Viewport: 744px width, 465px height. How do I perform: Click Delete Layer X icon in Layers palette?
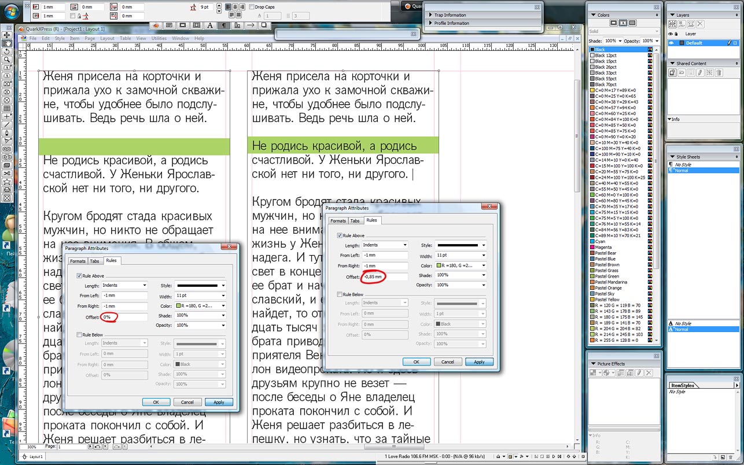[700, 24]
